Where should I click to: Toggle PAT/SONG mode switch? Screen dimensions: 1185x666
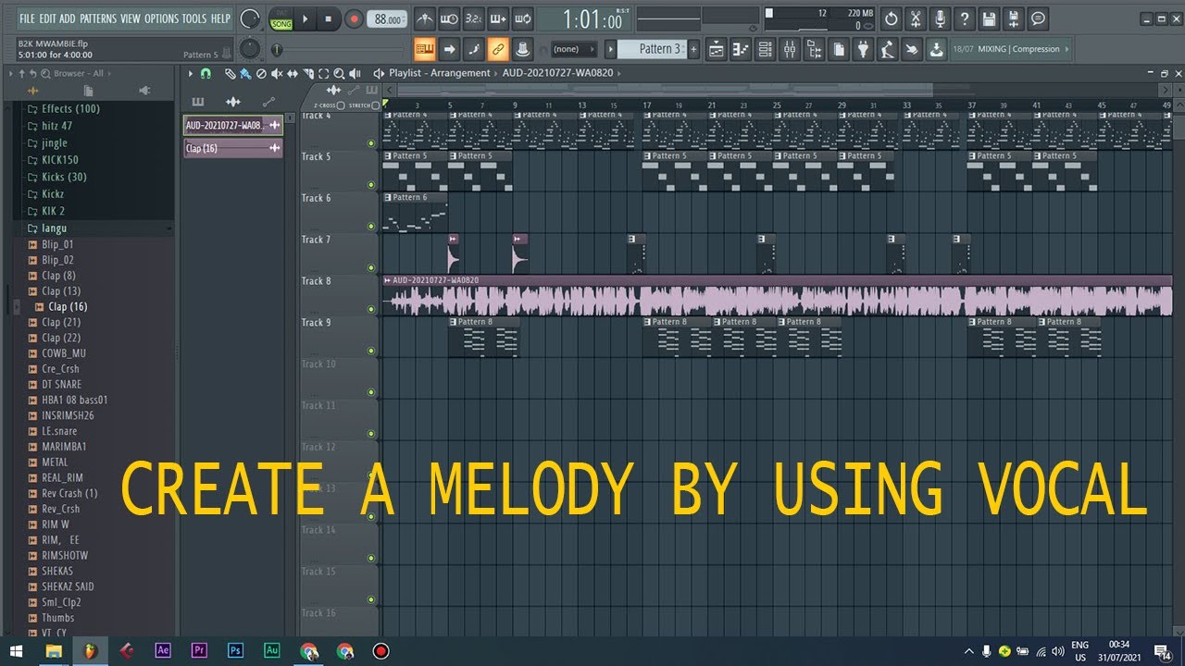[281, 18]
